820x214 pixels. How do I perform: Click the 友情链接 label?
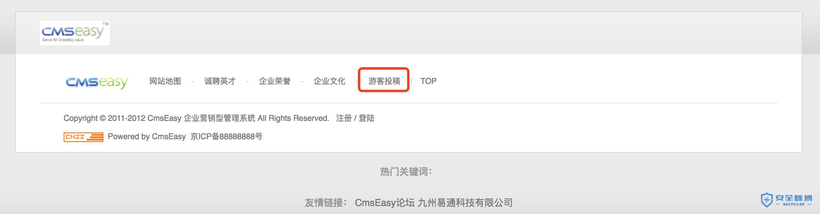tap(326, 203)
